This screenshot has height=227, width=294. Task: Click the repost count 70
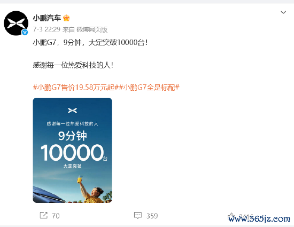[56, 216]
